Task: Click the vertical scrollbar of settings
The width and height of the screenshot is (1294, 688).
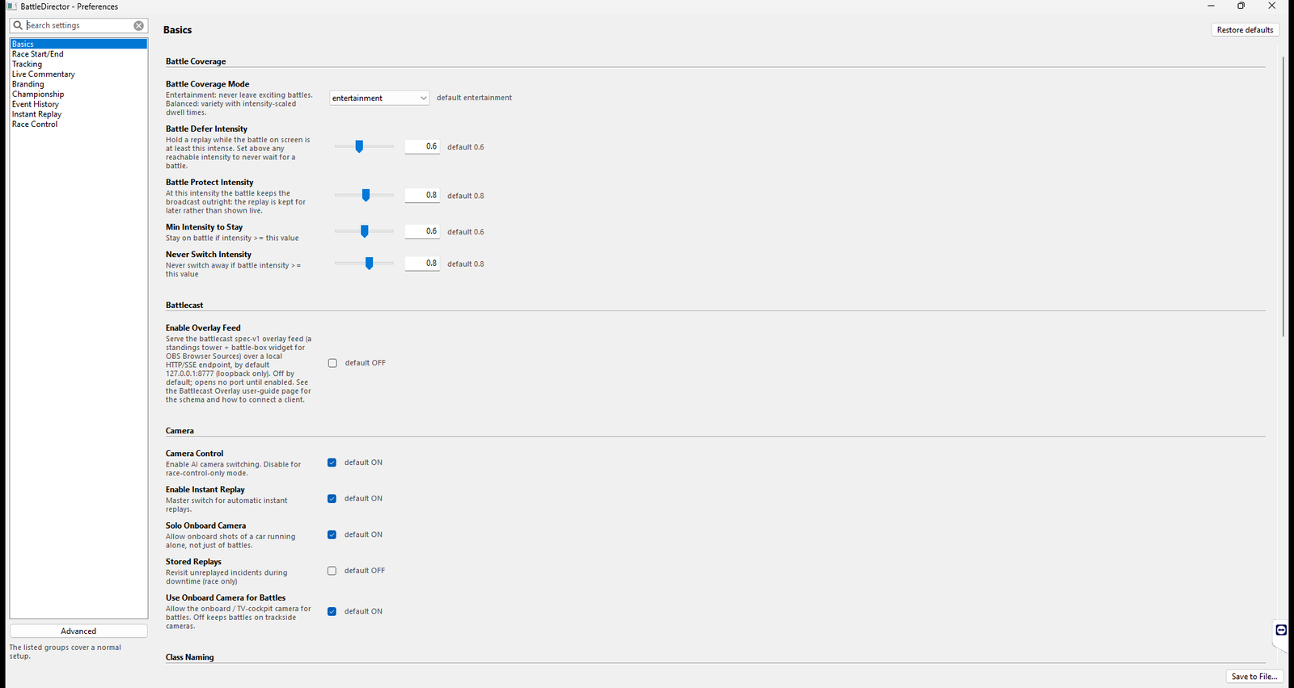Action: (1283, 196)
